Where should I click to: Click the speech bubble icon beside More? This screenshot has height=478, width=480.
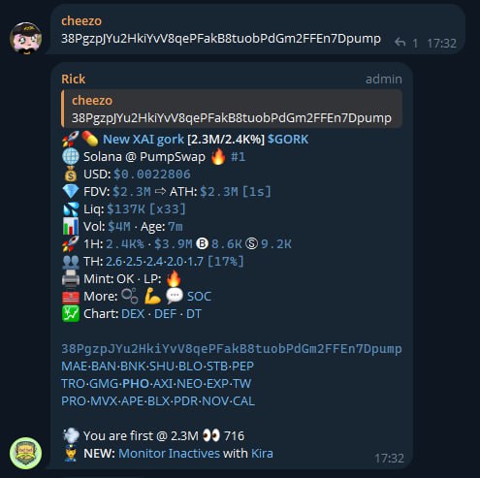click(175, 296)
